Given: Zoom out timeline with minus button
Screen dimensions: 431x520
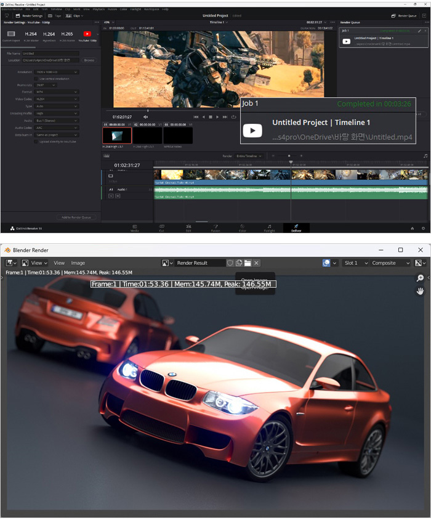Looking at the screenshot, I should click(273, 156).
